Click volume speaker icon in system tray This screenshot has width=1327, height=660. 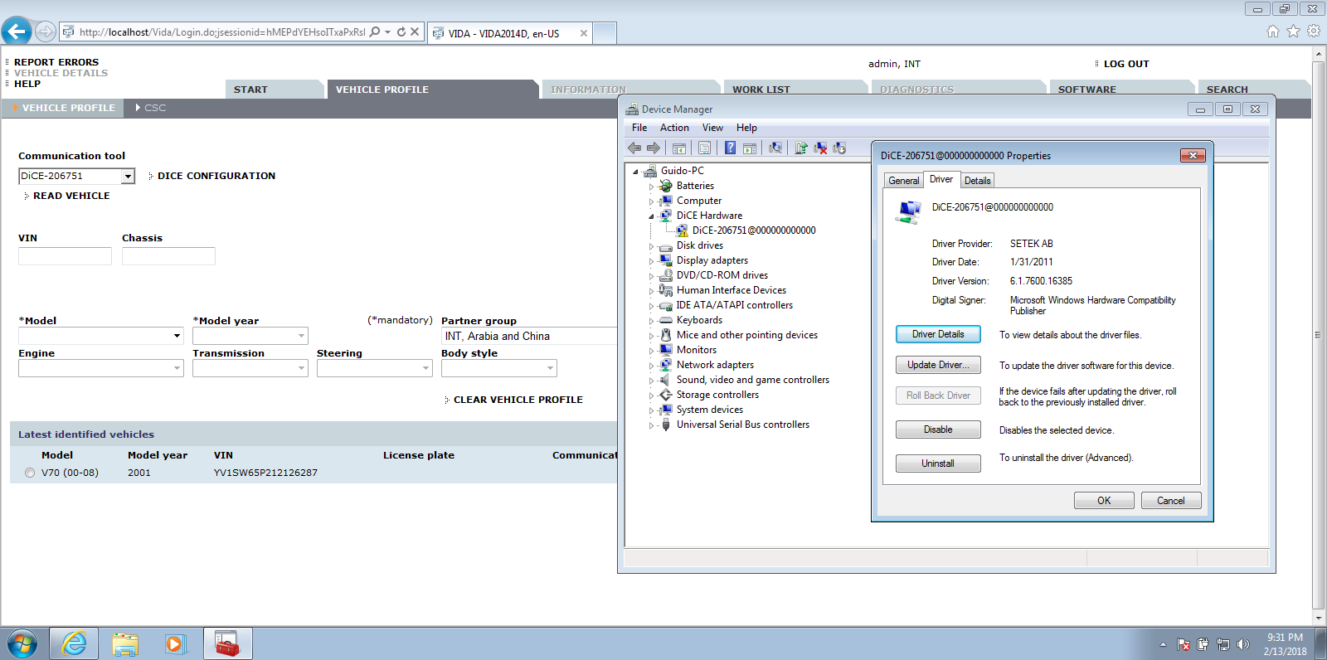click(x=1242, y=644)
